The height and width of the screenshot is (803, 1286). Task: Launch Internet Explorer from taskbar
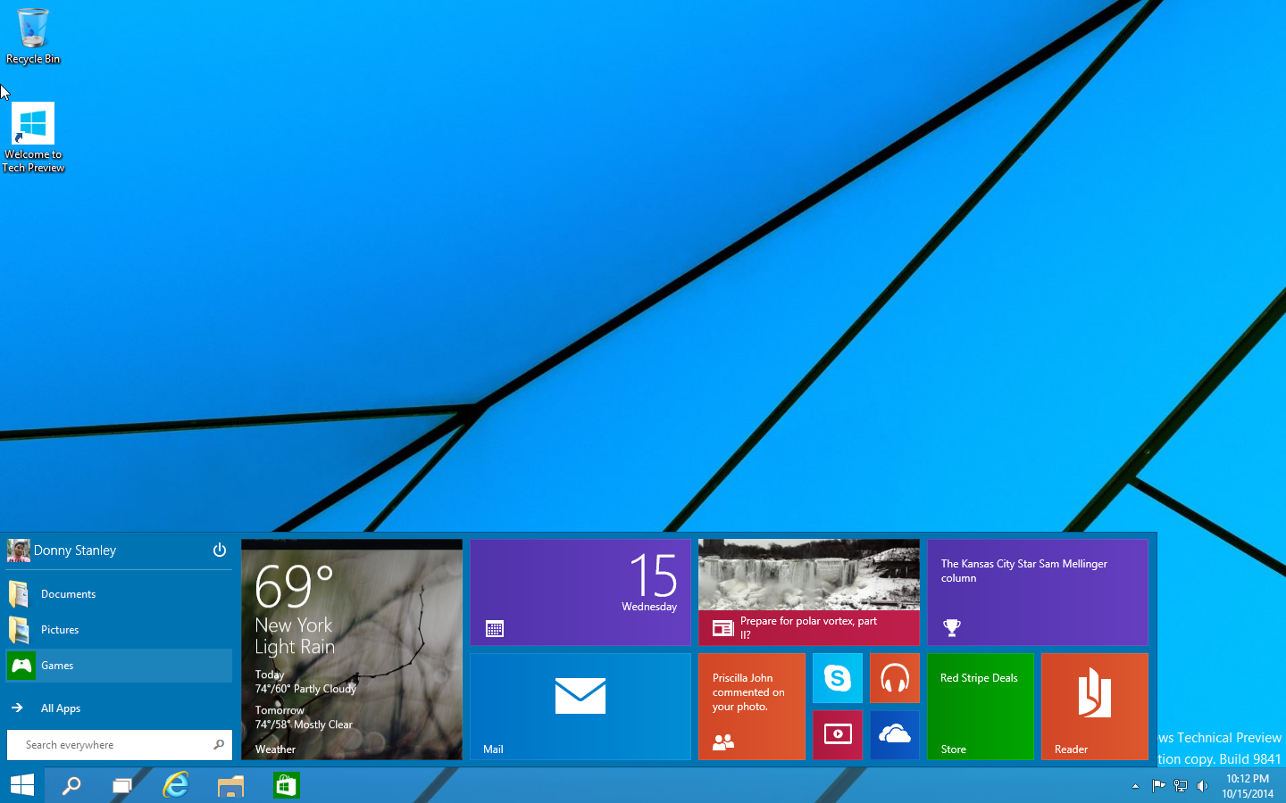(176, 785)
